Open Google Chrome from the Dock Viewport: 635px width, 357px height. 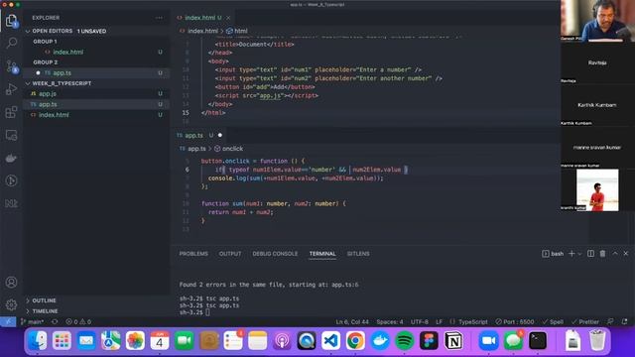click(355, 341)
